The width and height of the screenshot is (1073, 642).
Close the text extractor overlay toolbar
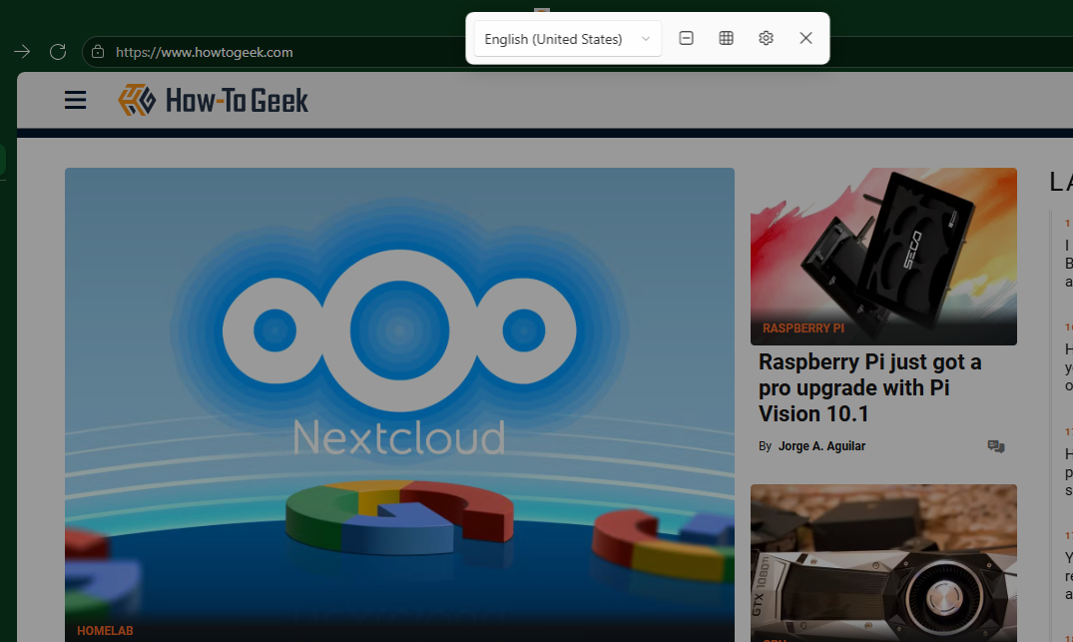click(x=805, y=38)
